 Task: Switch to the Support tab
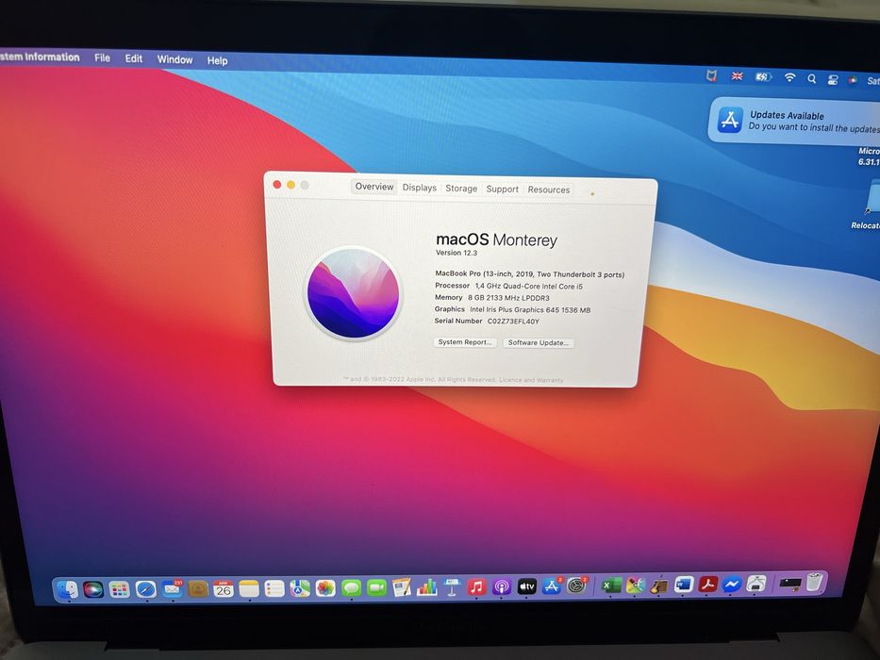click(503, 190)
